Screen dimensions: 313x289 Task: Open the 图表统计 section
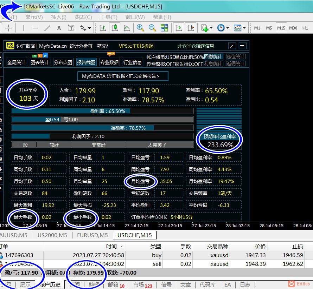[x=40, y=62]
